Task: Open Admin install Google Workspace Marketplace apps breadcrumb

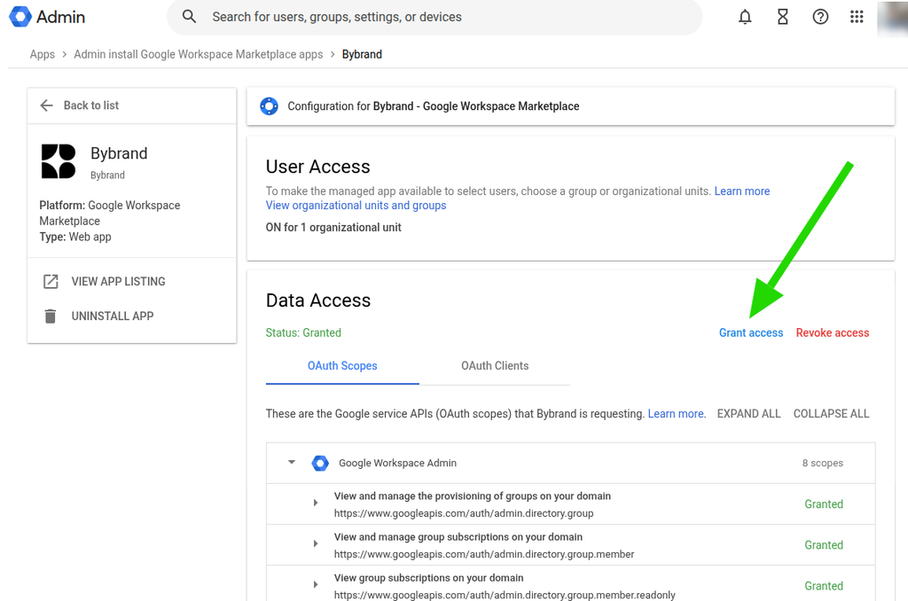Action: click(x=198, y=54)
